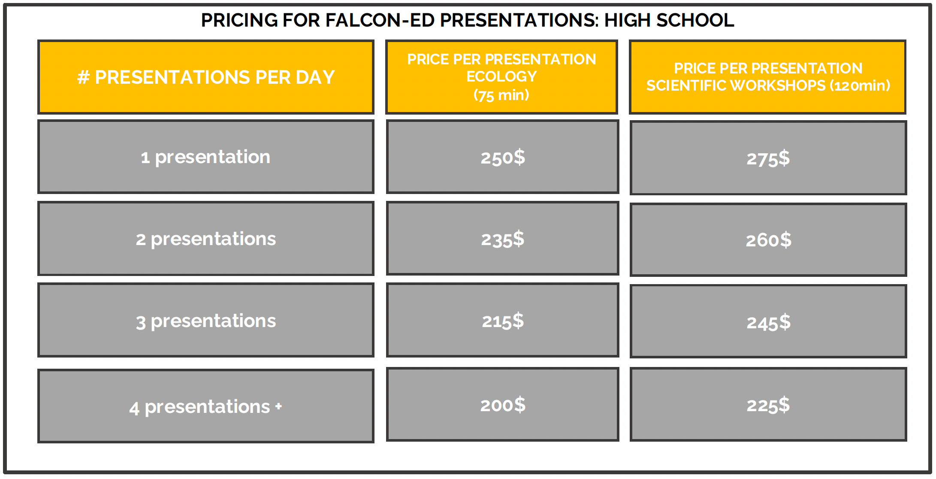The width and height of the screenshot is (936, 479).
Task: Select the '# Presentations Per Day' header cell
Action: click(x=206, y=77)
